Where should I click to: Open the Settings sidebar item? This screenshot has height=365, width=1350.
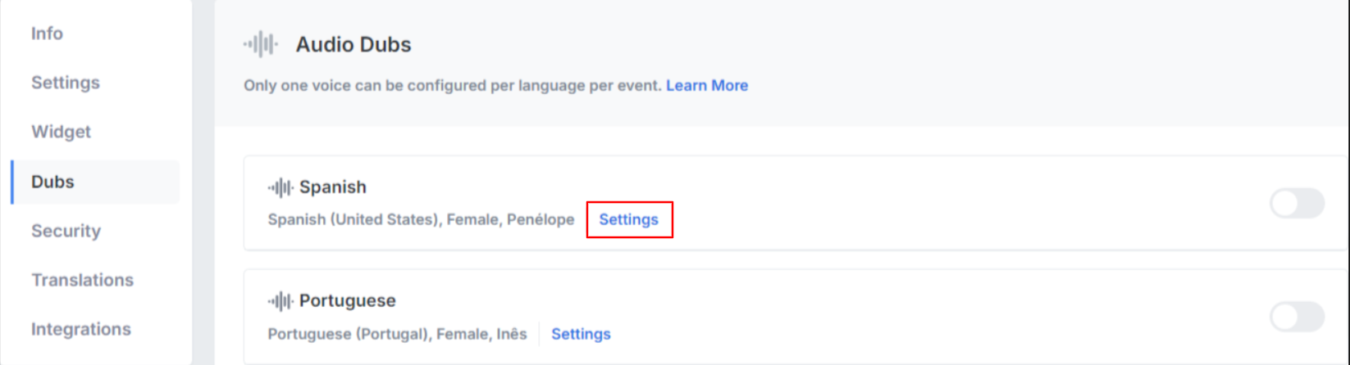click(x=66, y=83)
